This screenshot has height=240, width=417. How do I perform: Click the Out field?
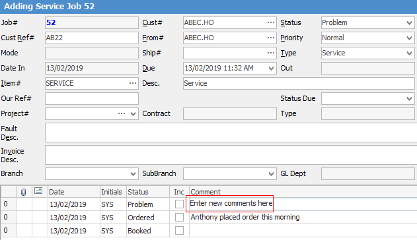[368, 68]
